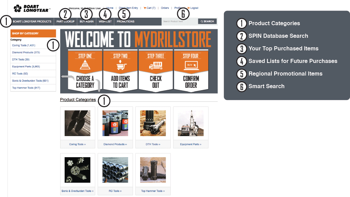The height and width of the screenshot is (197, 350).
Task: Click the Coring Tools » card link
Action: coord(78,144)
